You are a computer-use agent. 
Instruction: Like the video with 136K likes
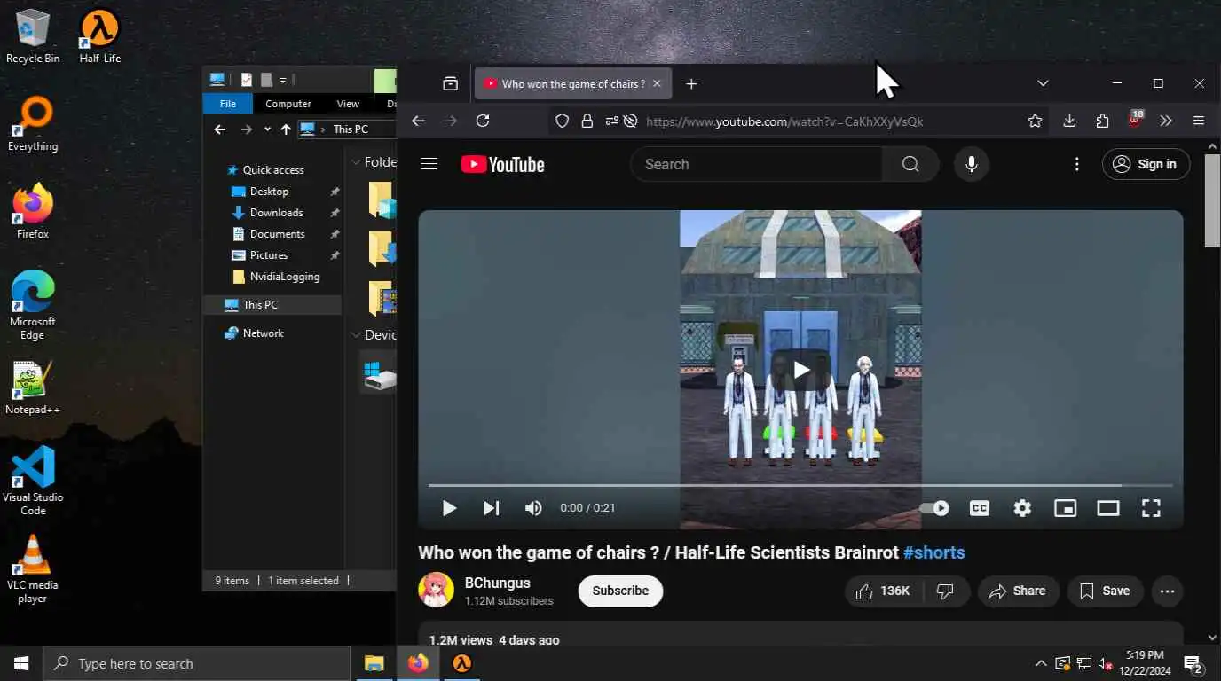(884, 591)
